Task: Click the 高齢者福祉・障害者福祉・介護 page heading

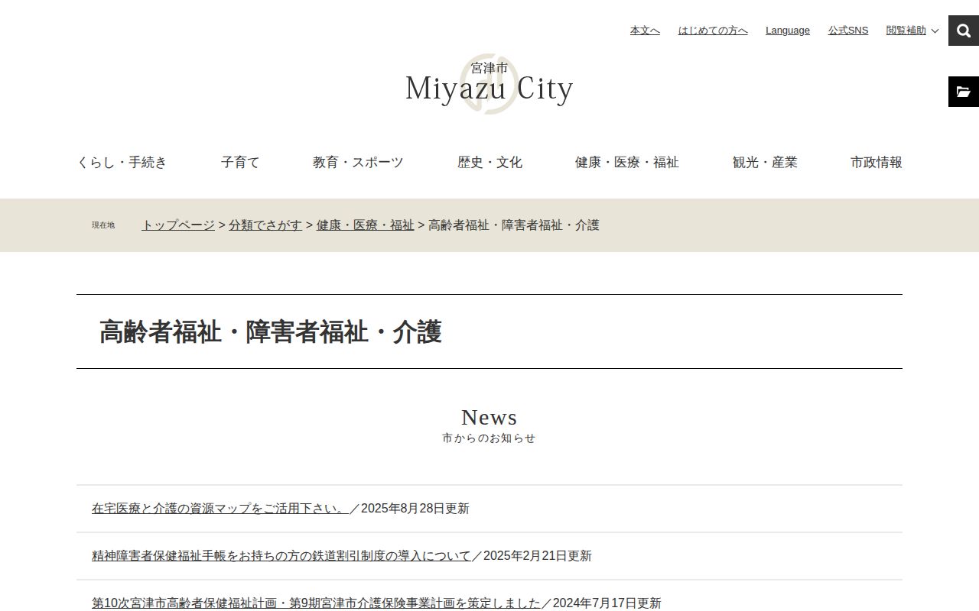Action: point(271,331)
